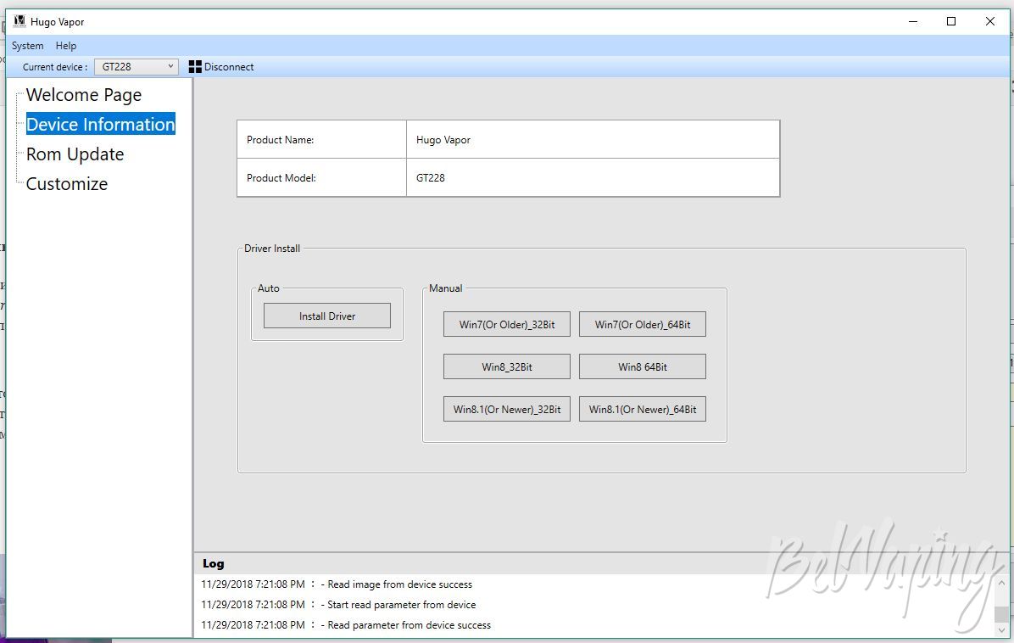Select Win8.1(Or Newer)_32Bit driver
1014x643 pixels.
click(x=507, y=409)
